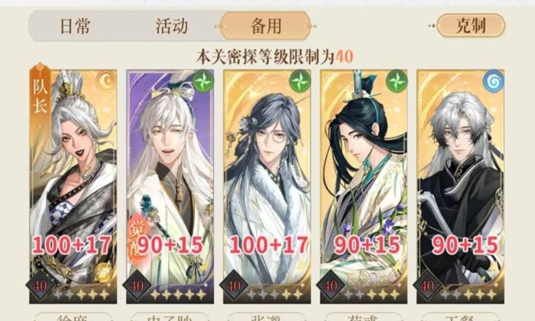Screen dimensions: 535x321
Task: Select the black-robed silver-haired character card
Action: [460, 186]
